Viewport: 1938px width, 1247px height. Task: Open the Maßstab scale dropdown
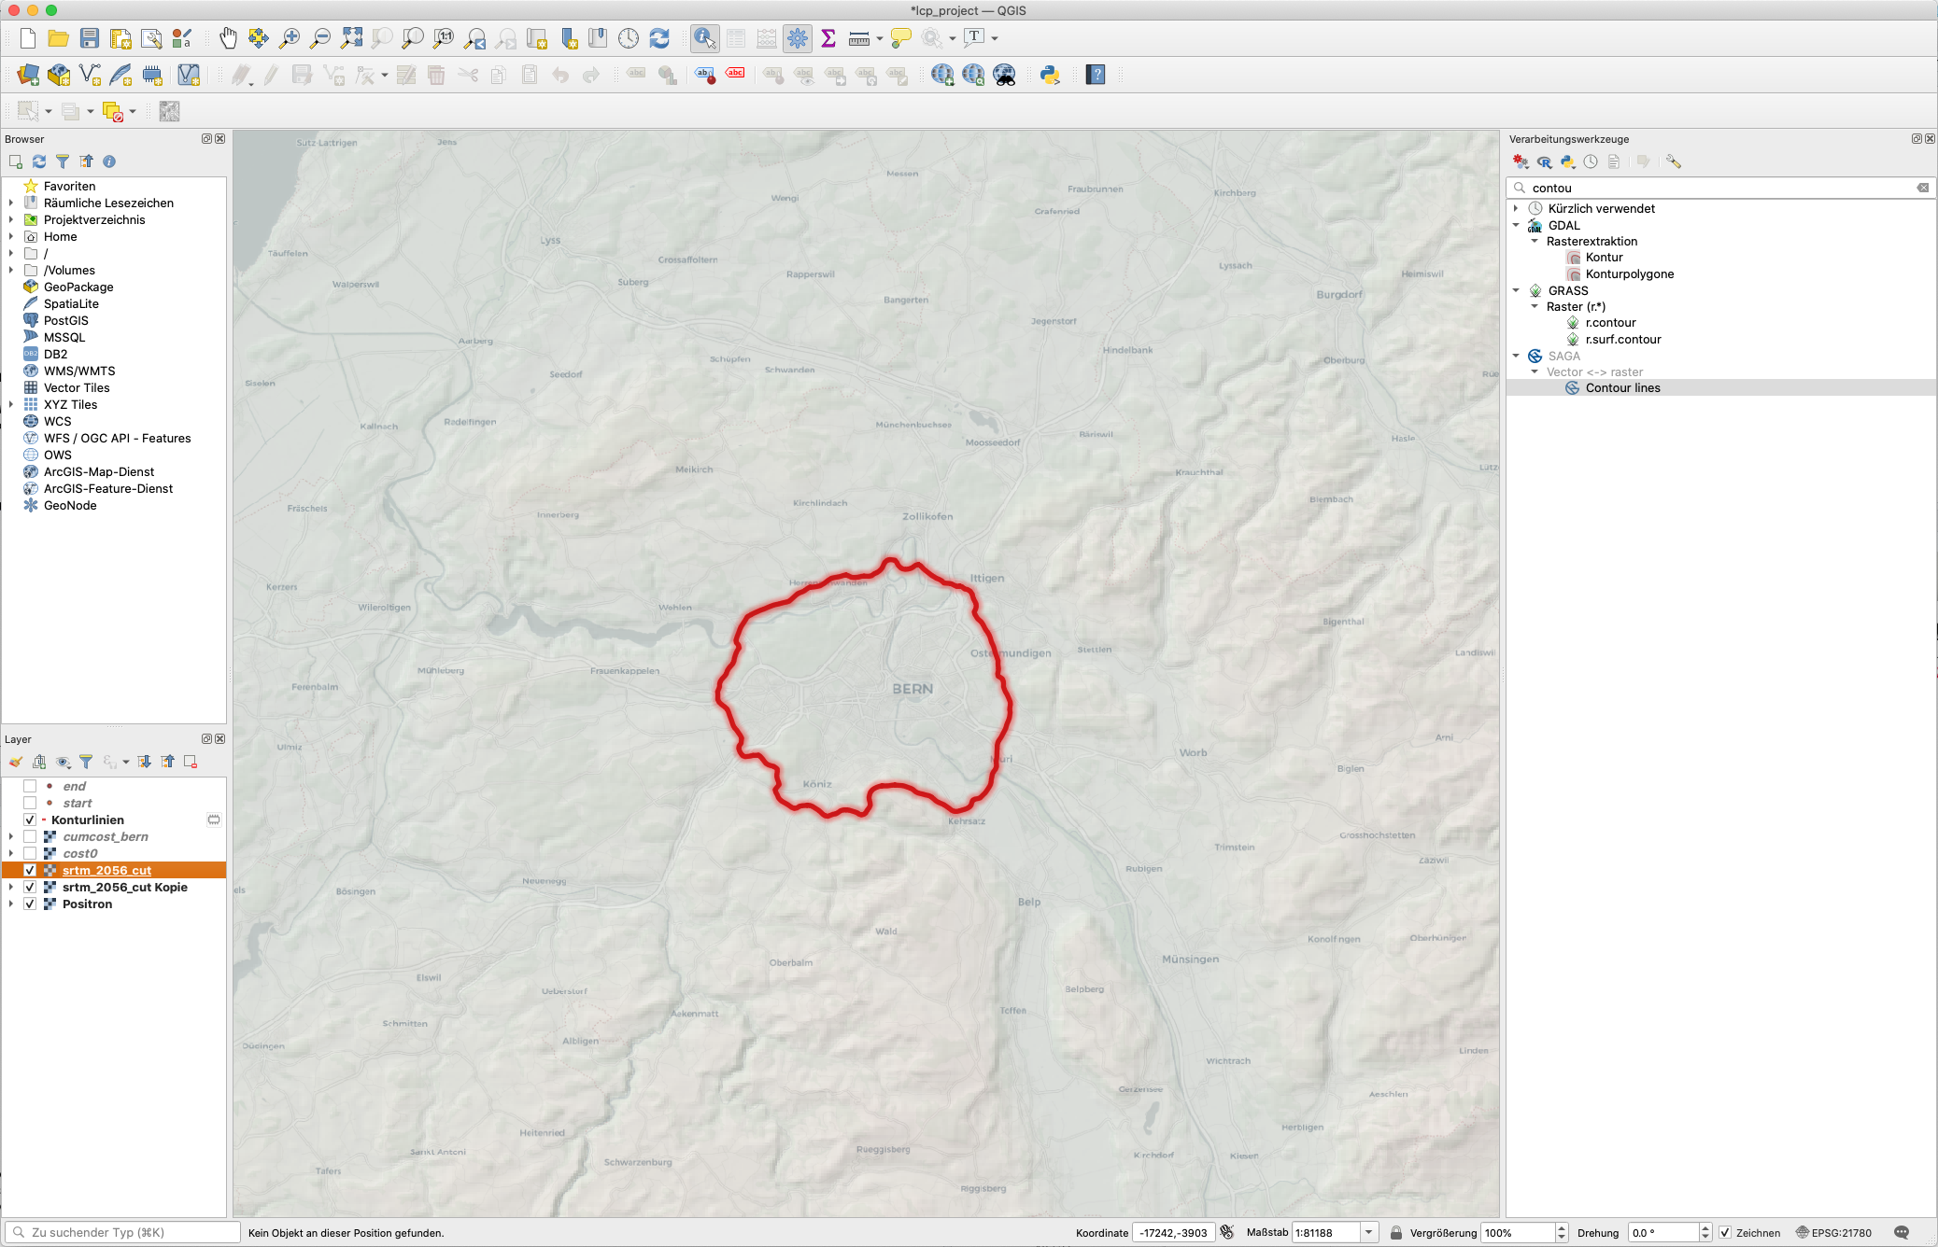(1368, 1233)
